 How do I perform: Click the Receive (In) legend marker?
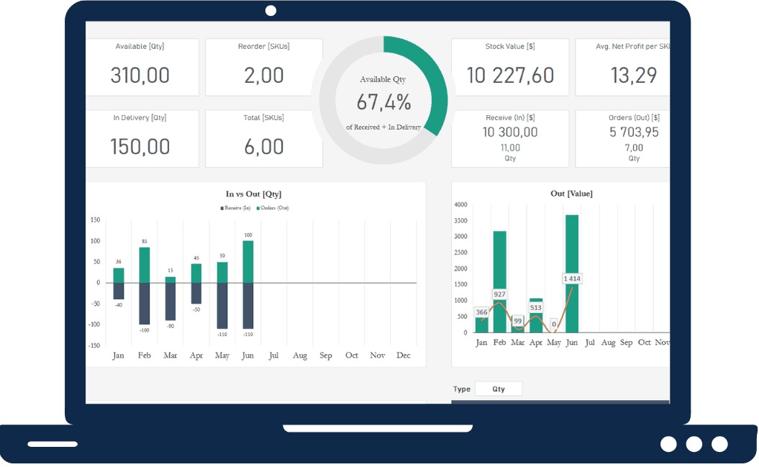click(x=222, y=208)
